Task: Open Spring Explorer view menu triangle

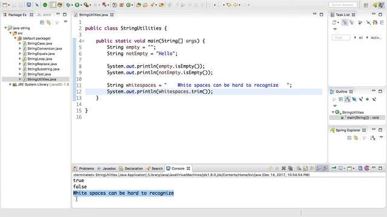Action: tap(381, 137)
